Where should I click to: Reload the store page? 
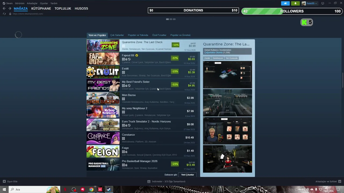pyautogui.click(x=4, y=14)
